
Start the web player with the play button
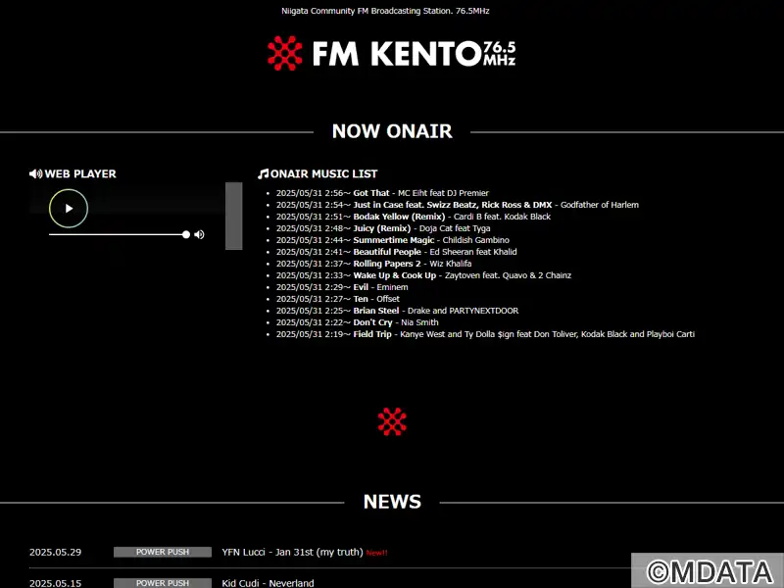tap(69, 209)
